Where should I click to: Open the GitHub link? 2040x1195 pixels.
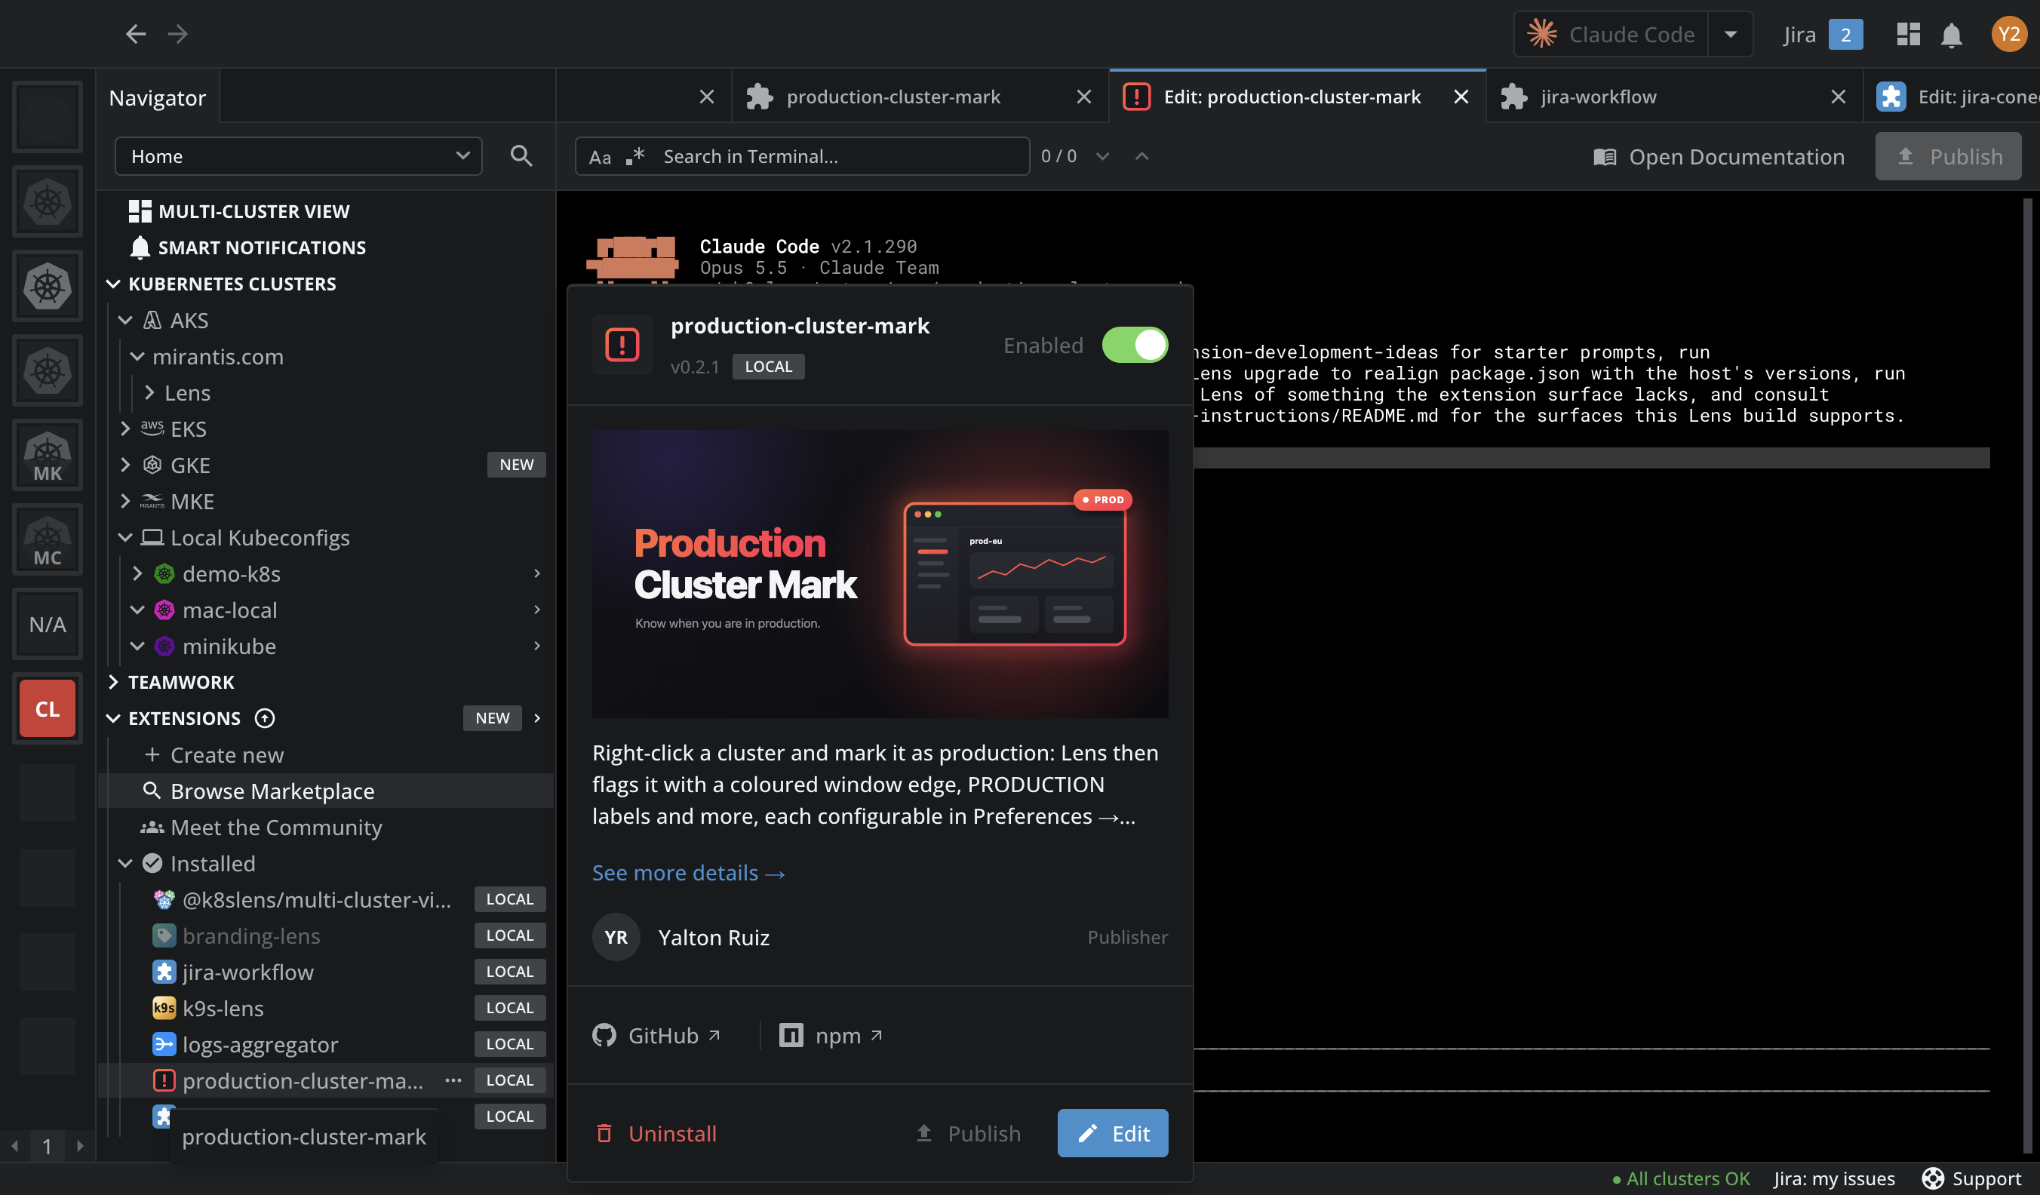click(656, 1036)
